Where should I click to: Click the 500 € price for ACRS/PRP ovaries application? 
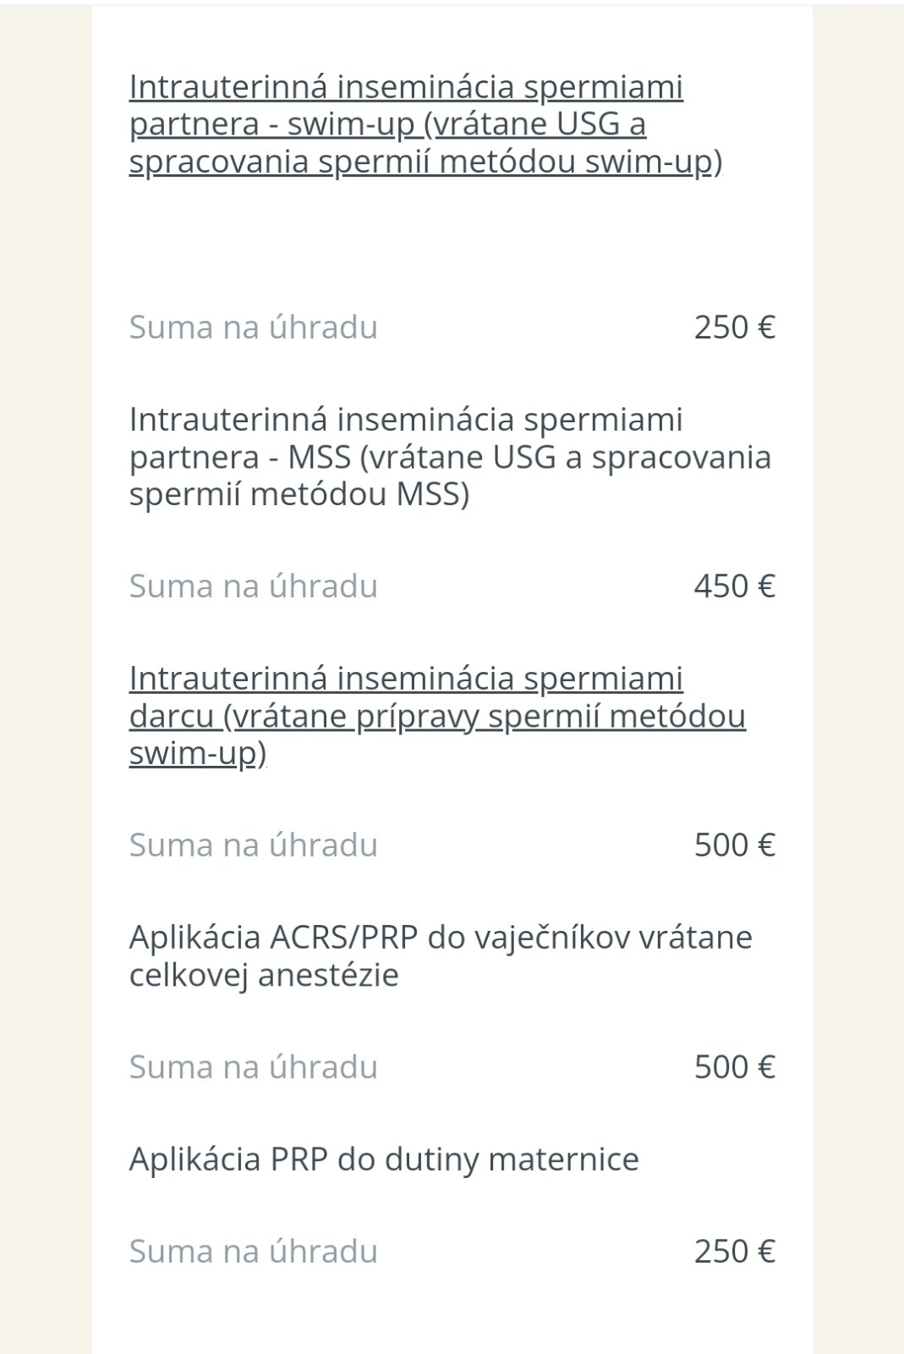(734, 1066)
